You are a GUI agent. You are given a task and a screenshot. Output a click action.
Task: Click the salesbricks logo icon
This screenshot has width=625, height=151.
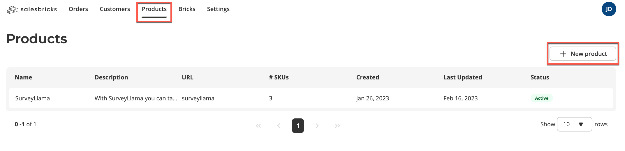[x=12, y=10]
